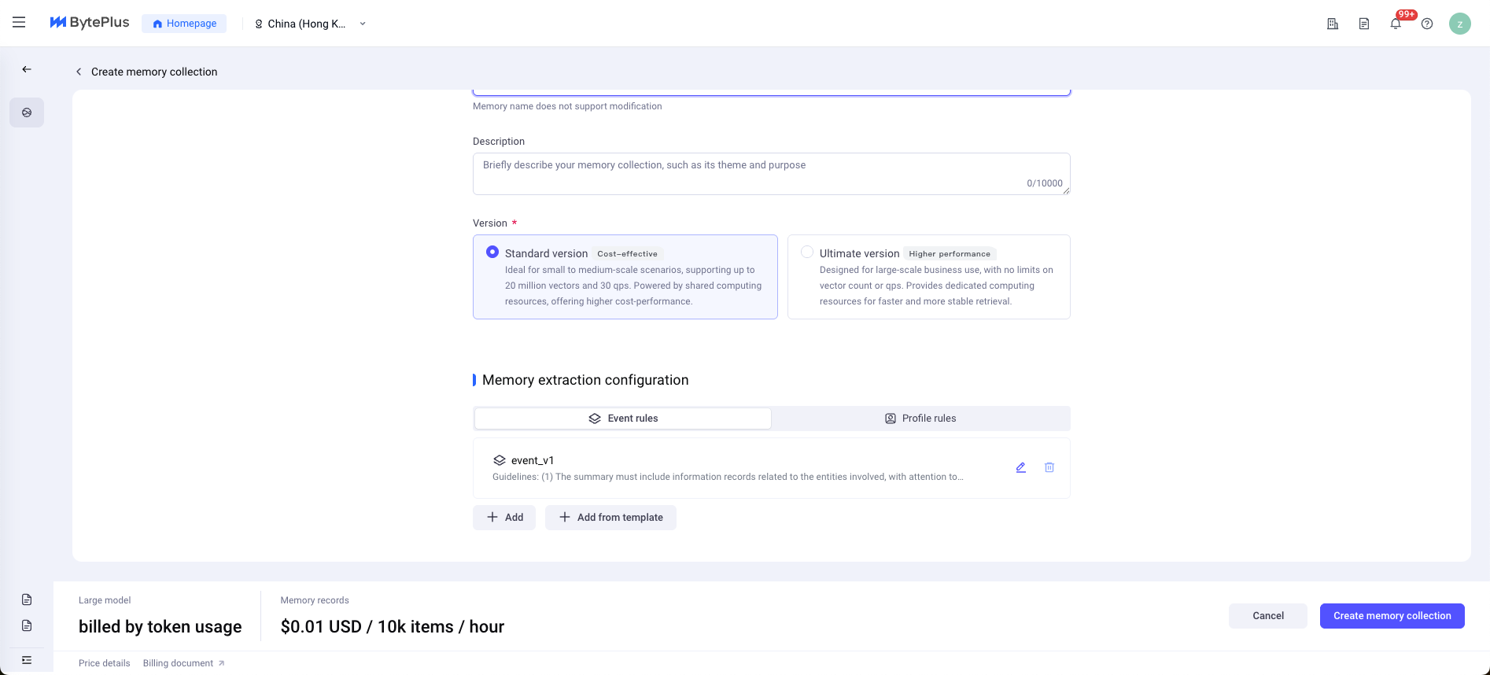Go back via Create memory collection chevron

79,72
